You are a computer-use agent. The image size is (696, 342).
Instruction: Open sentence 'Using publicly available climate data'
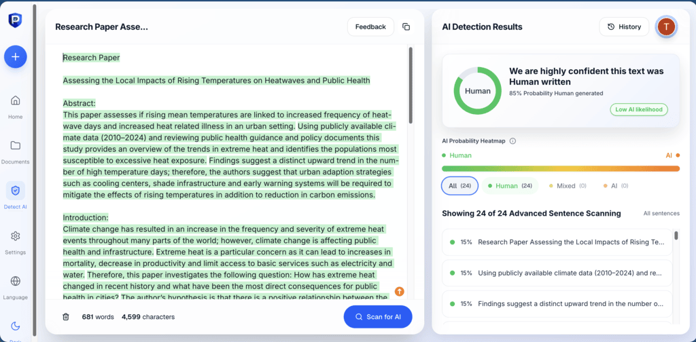point(557,273)
